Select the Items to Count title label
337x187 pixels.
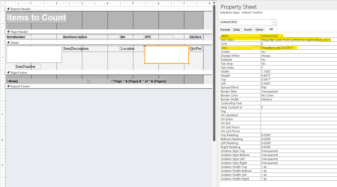click(37, 17)
